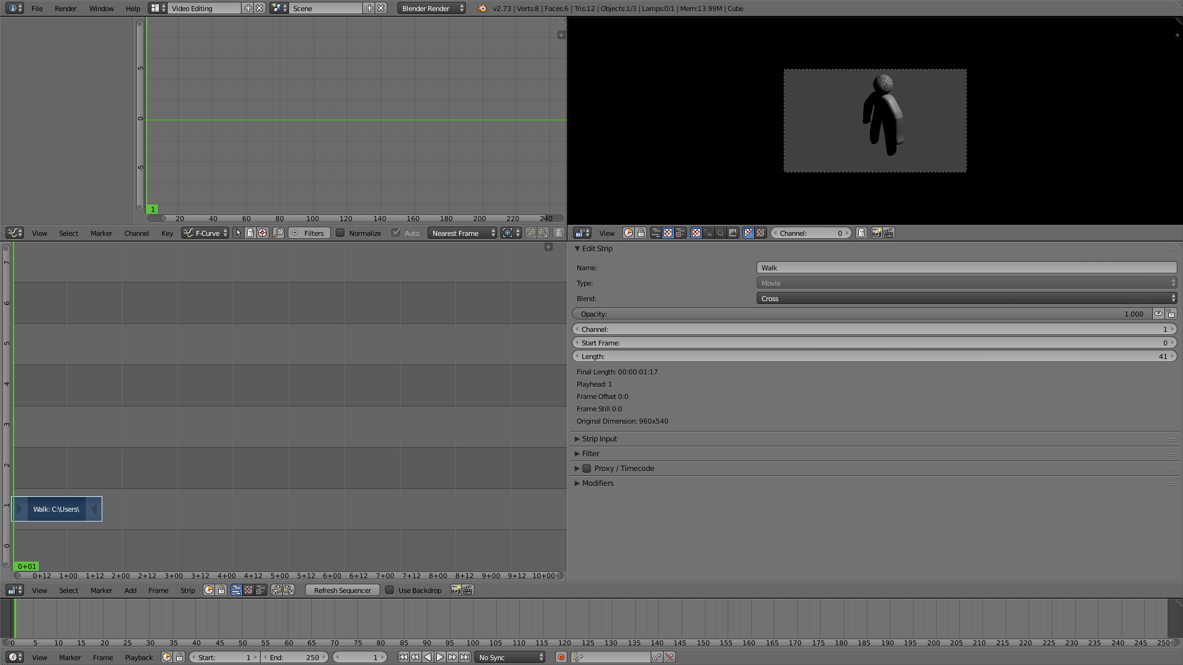Toggle the opacity animation eye icon
Viewport: 1183px width, 665px height.
(x=1158, y=313)
